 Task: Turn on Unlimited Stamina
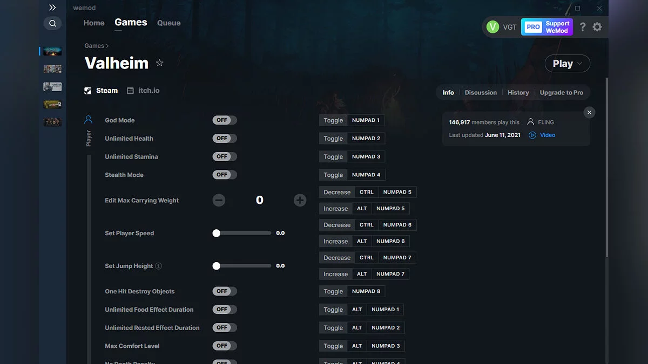point(224,156)
